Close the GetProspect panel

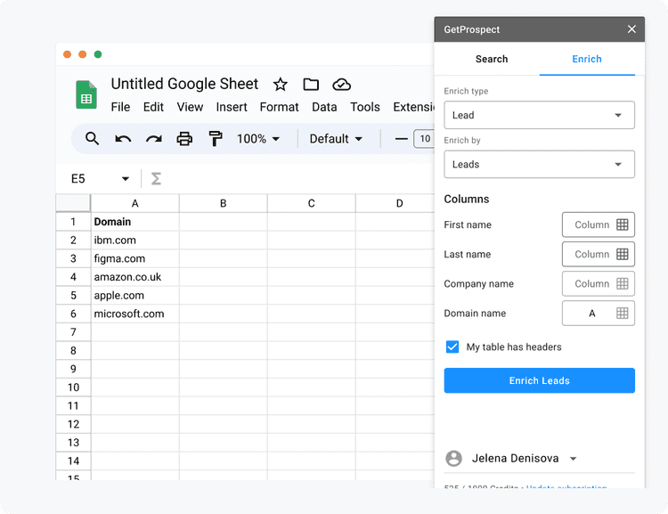pyautogui.click(x=631, y=29)
